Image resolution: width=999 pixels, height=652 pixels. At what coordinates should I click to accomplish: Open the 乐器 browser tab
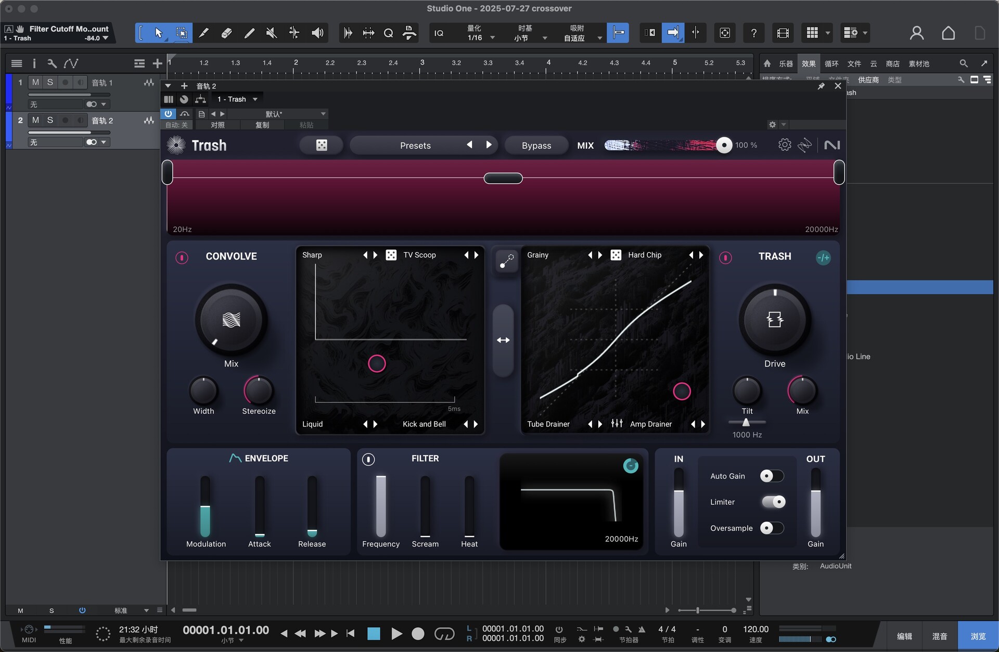tap(786, 63)
